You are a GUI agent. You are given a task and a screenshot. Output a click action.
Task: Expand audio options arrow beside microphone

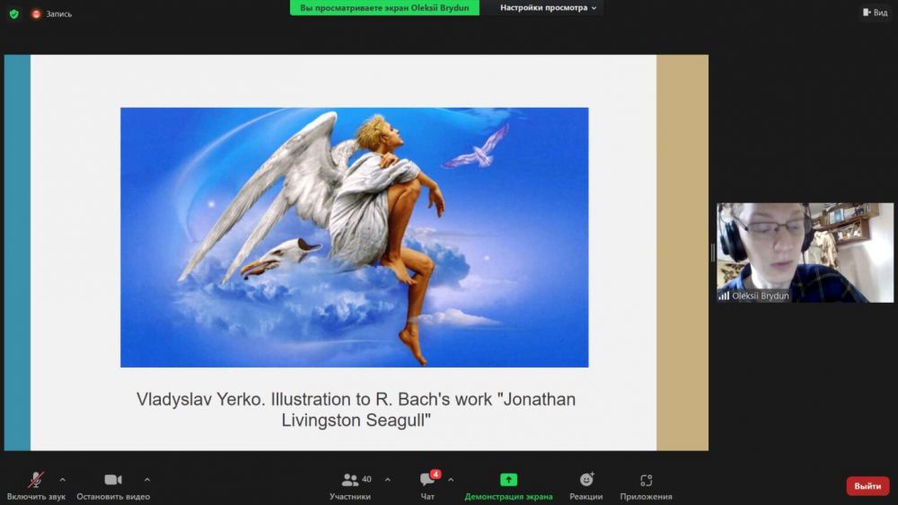tap(63, 479)
